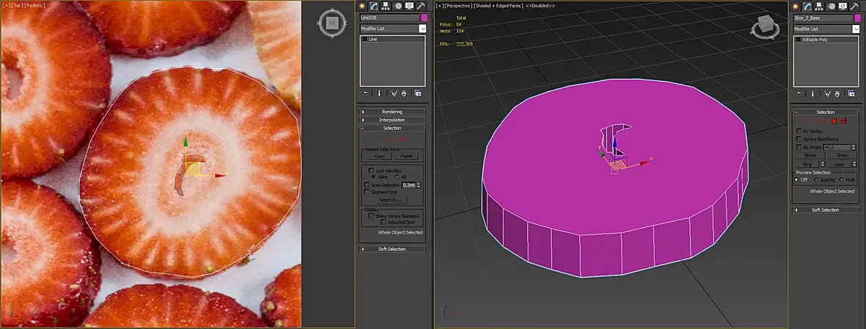Click the Top viewport ViewCube

click(332, 23)
